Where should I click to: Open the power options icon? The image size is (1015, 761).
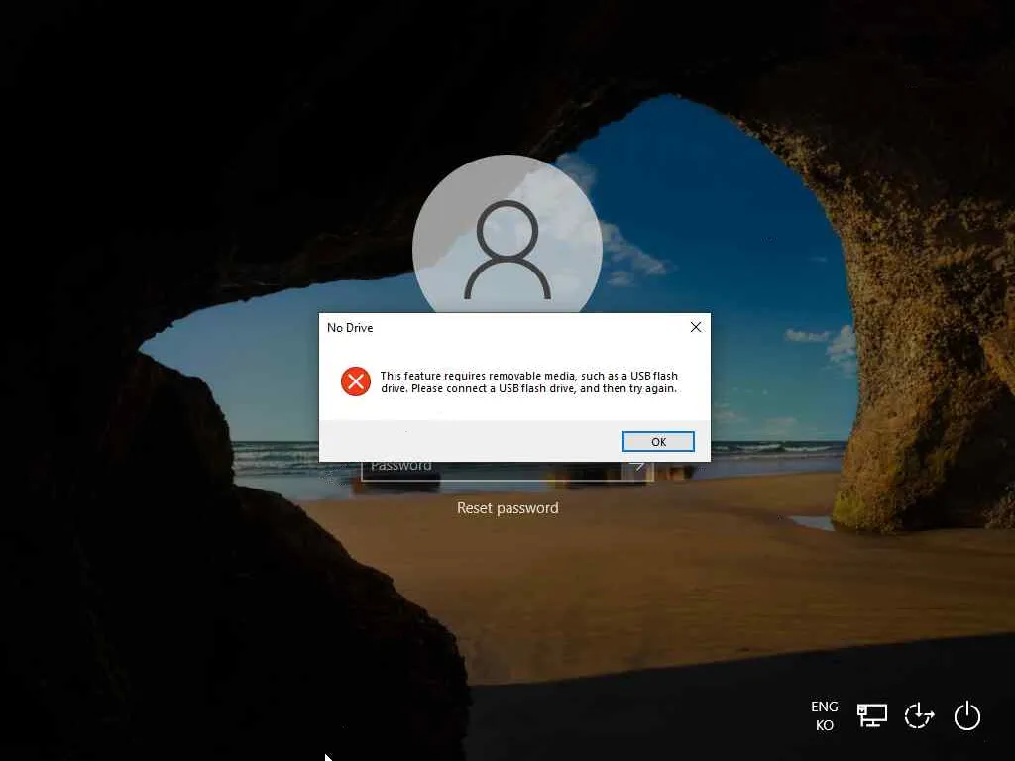point(967,715)
